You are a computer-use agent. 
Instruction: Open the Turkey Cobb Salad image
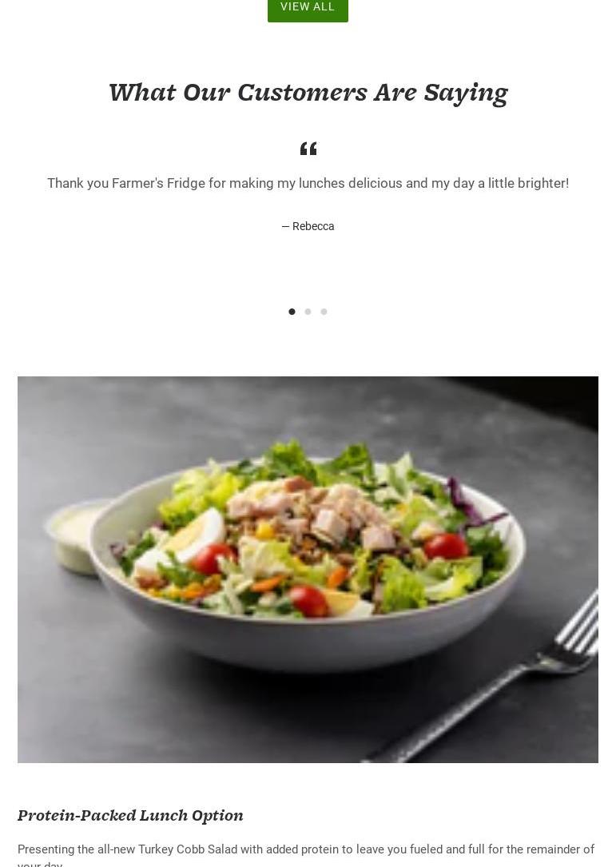(x=308, y=570)
